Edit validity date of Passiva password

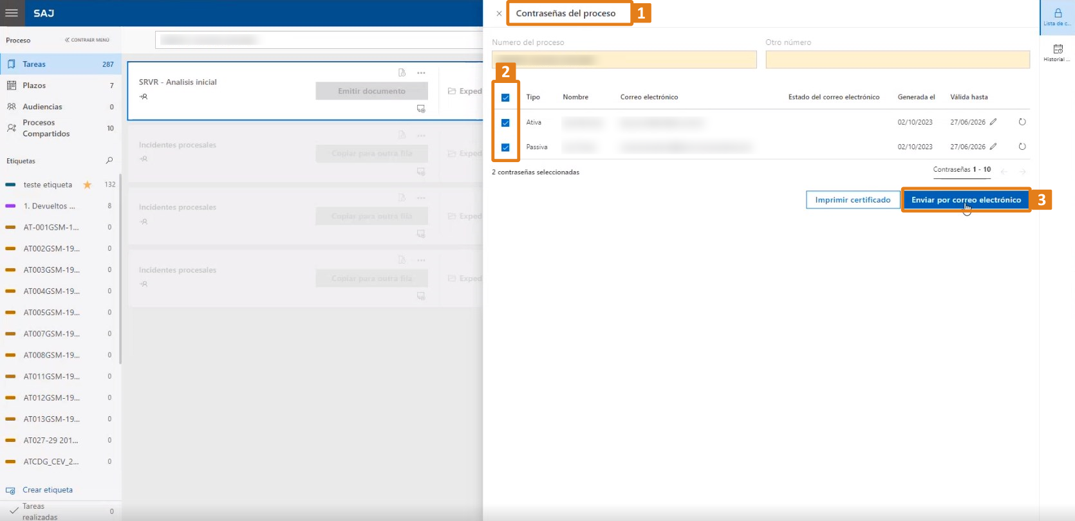(x=993, y=147)
